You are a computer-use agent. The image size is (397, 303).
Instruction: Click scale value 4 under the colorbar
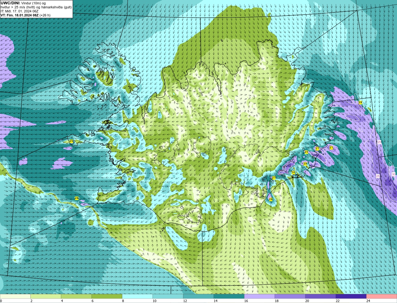pos(61,301)
